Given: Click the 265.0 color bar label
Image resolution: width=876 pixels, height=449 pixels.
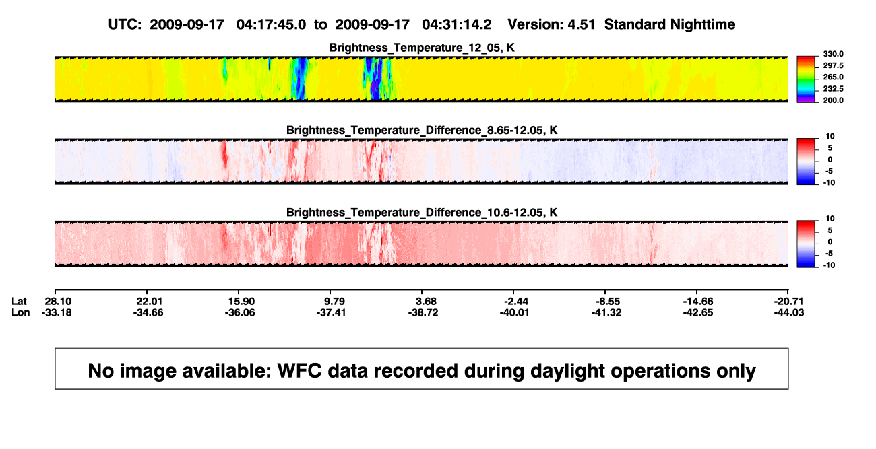Looking at the screenshot, I should (x=833, y=77).
